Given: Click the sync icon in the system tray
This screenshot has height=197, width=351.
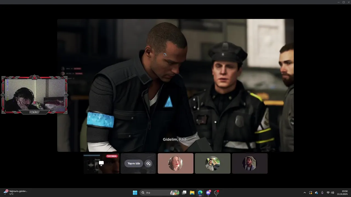Looking at the screenshot, I should pos(310,193).
